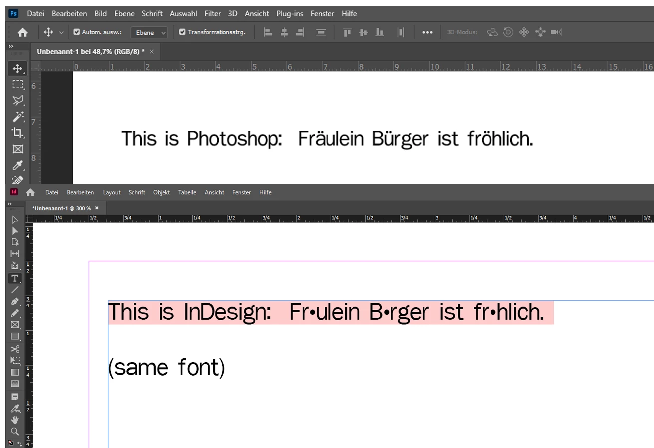
Task: Select the Polygonal Lasso tool
Action: [x=17, y=100]
